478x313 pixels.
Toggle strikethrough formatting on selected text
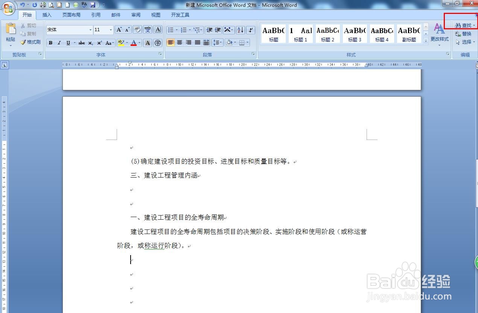point(81,43)
